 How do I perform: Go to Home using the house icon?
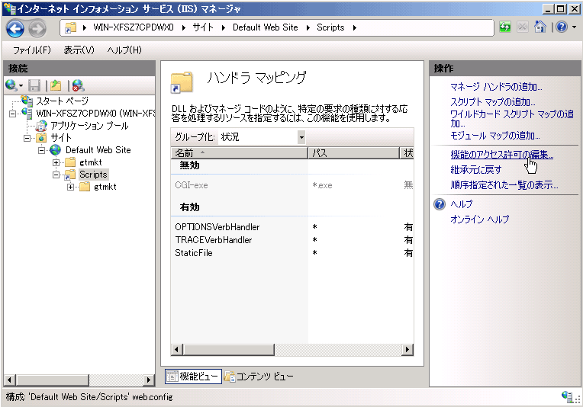[540, 27]
